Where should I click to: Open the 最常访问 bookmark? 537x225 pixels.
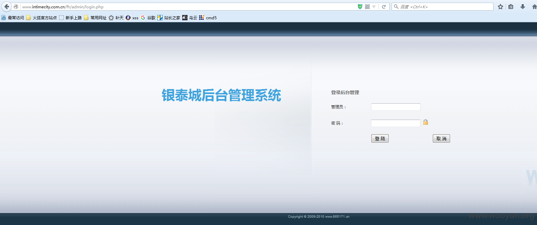point(13,18)
